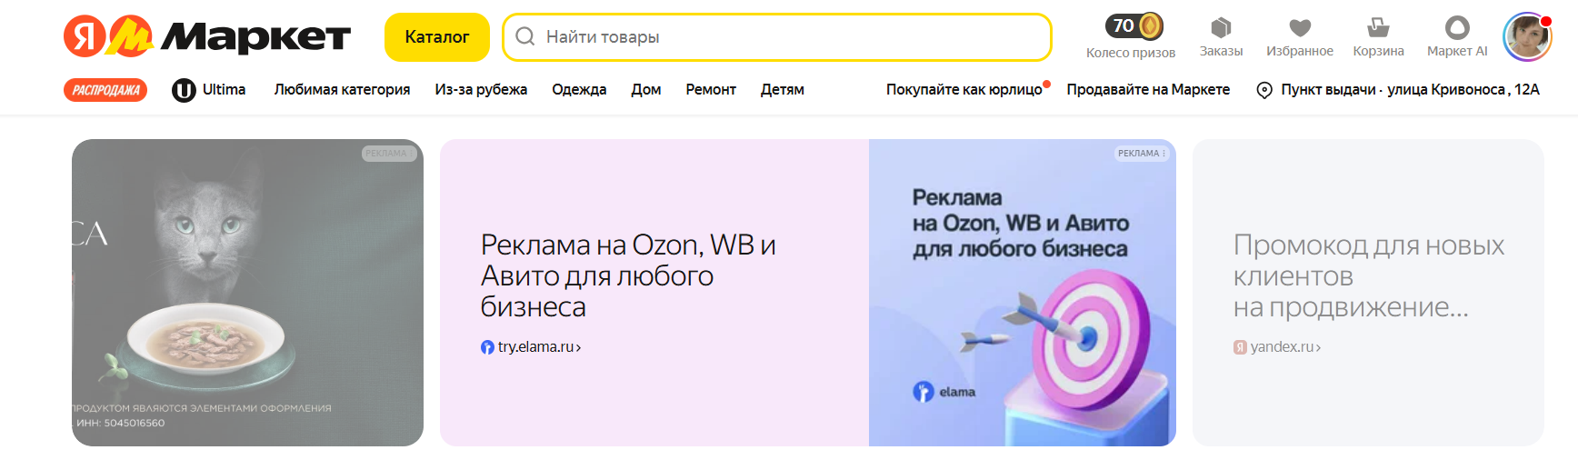
Task: Click Продавайте на Маркете link
Action: pos(1148,90)
